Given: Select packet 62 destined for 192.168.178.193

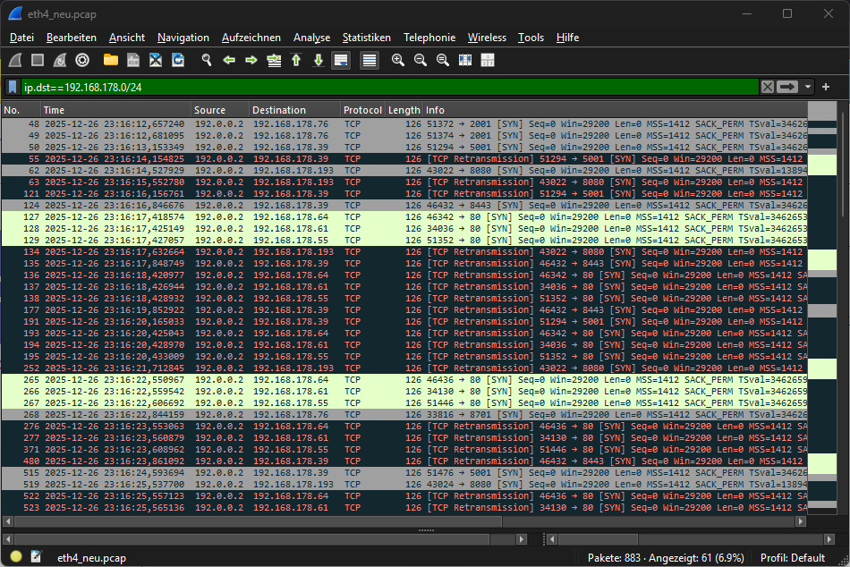Looking at the screenshot, I should [404, 170].
